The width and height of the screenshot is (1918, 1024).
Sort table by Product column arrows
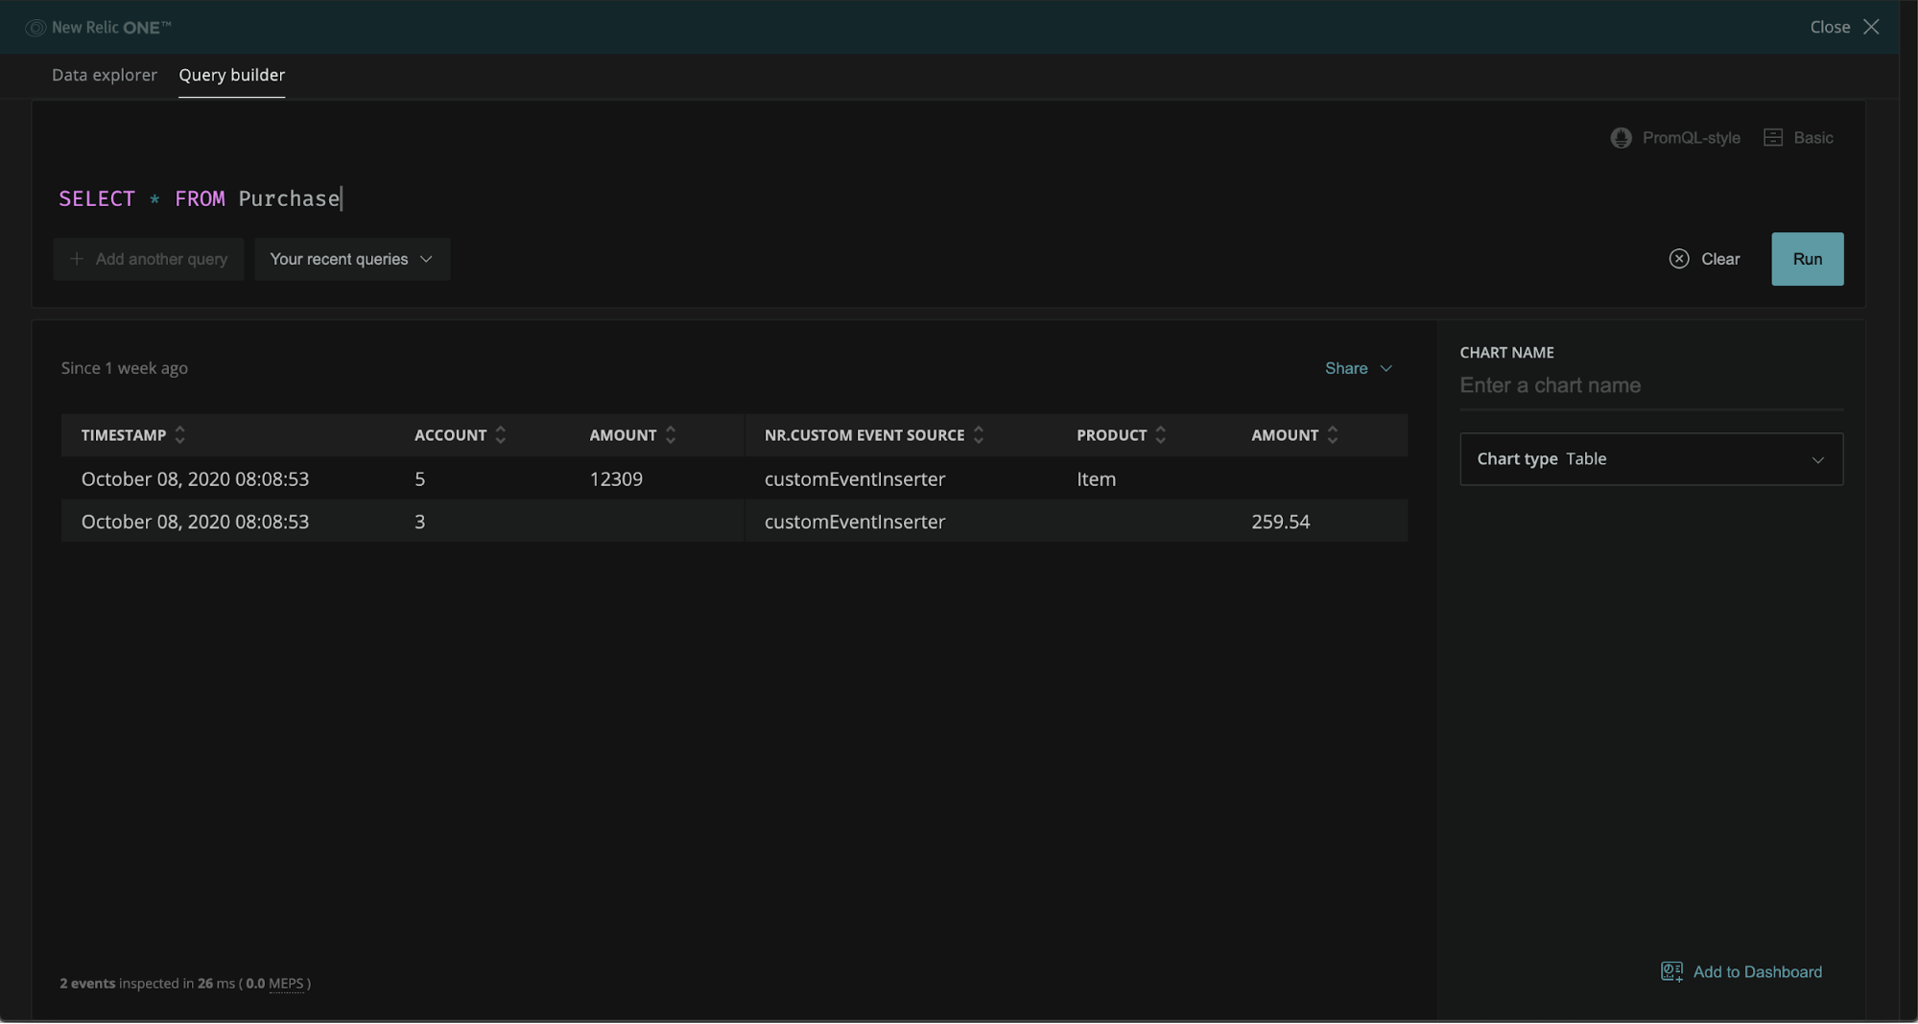(x=1161, y=435)
